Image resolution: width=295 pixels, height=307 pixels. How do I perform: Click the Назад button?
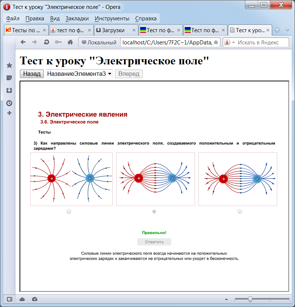32,74
